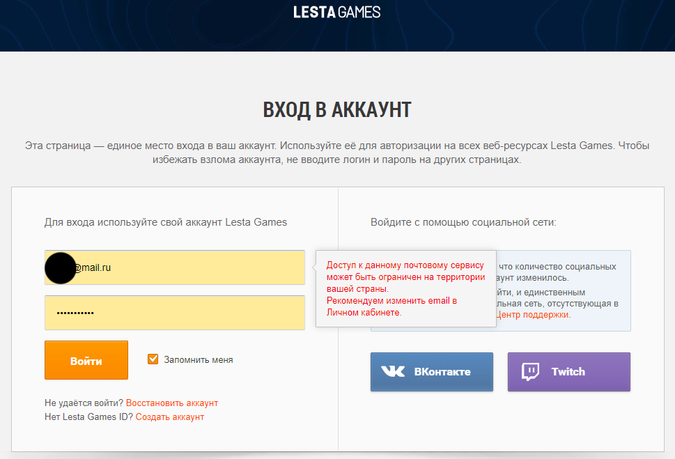Sign in via the "Twitch" label
This screenshot has width=675, height=459.
[568, 372]
